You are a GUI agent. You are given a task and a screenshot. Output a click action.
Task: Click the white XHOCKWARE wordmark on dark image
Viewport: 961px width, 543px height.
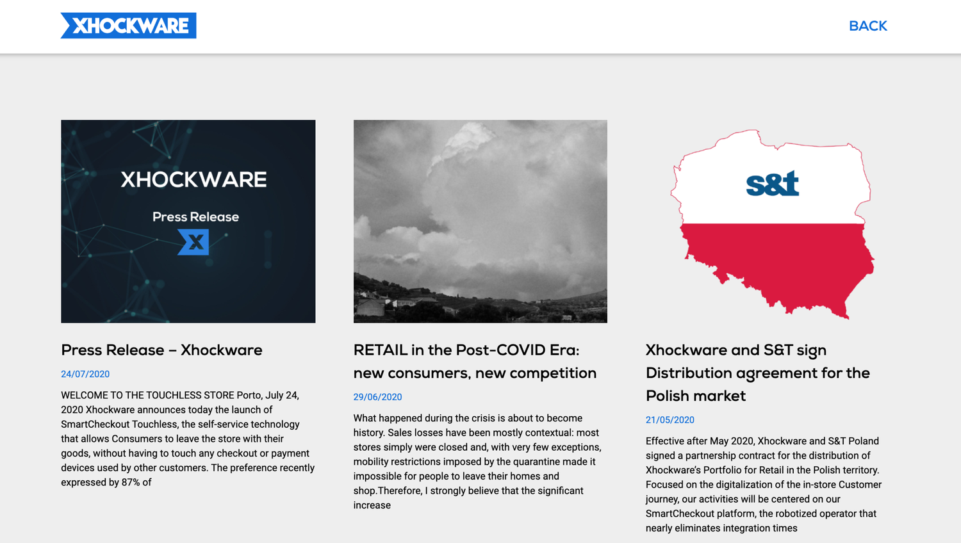[x=193, y=179]
